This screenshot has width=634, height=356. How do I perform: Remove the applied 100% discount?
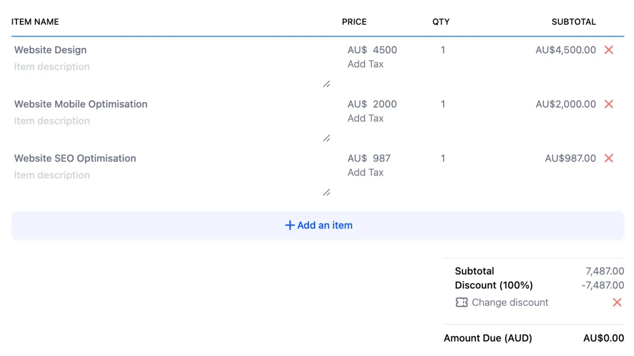(x=617, y=302)
